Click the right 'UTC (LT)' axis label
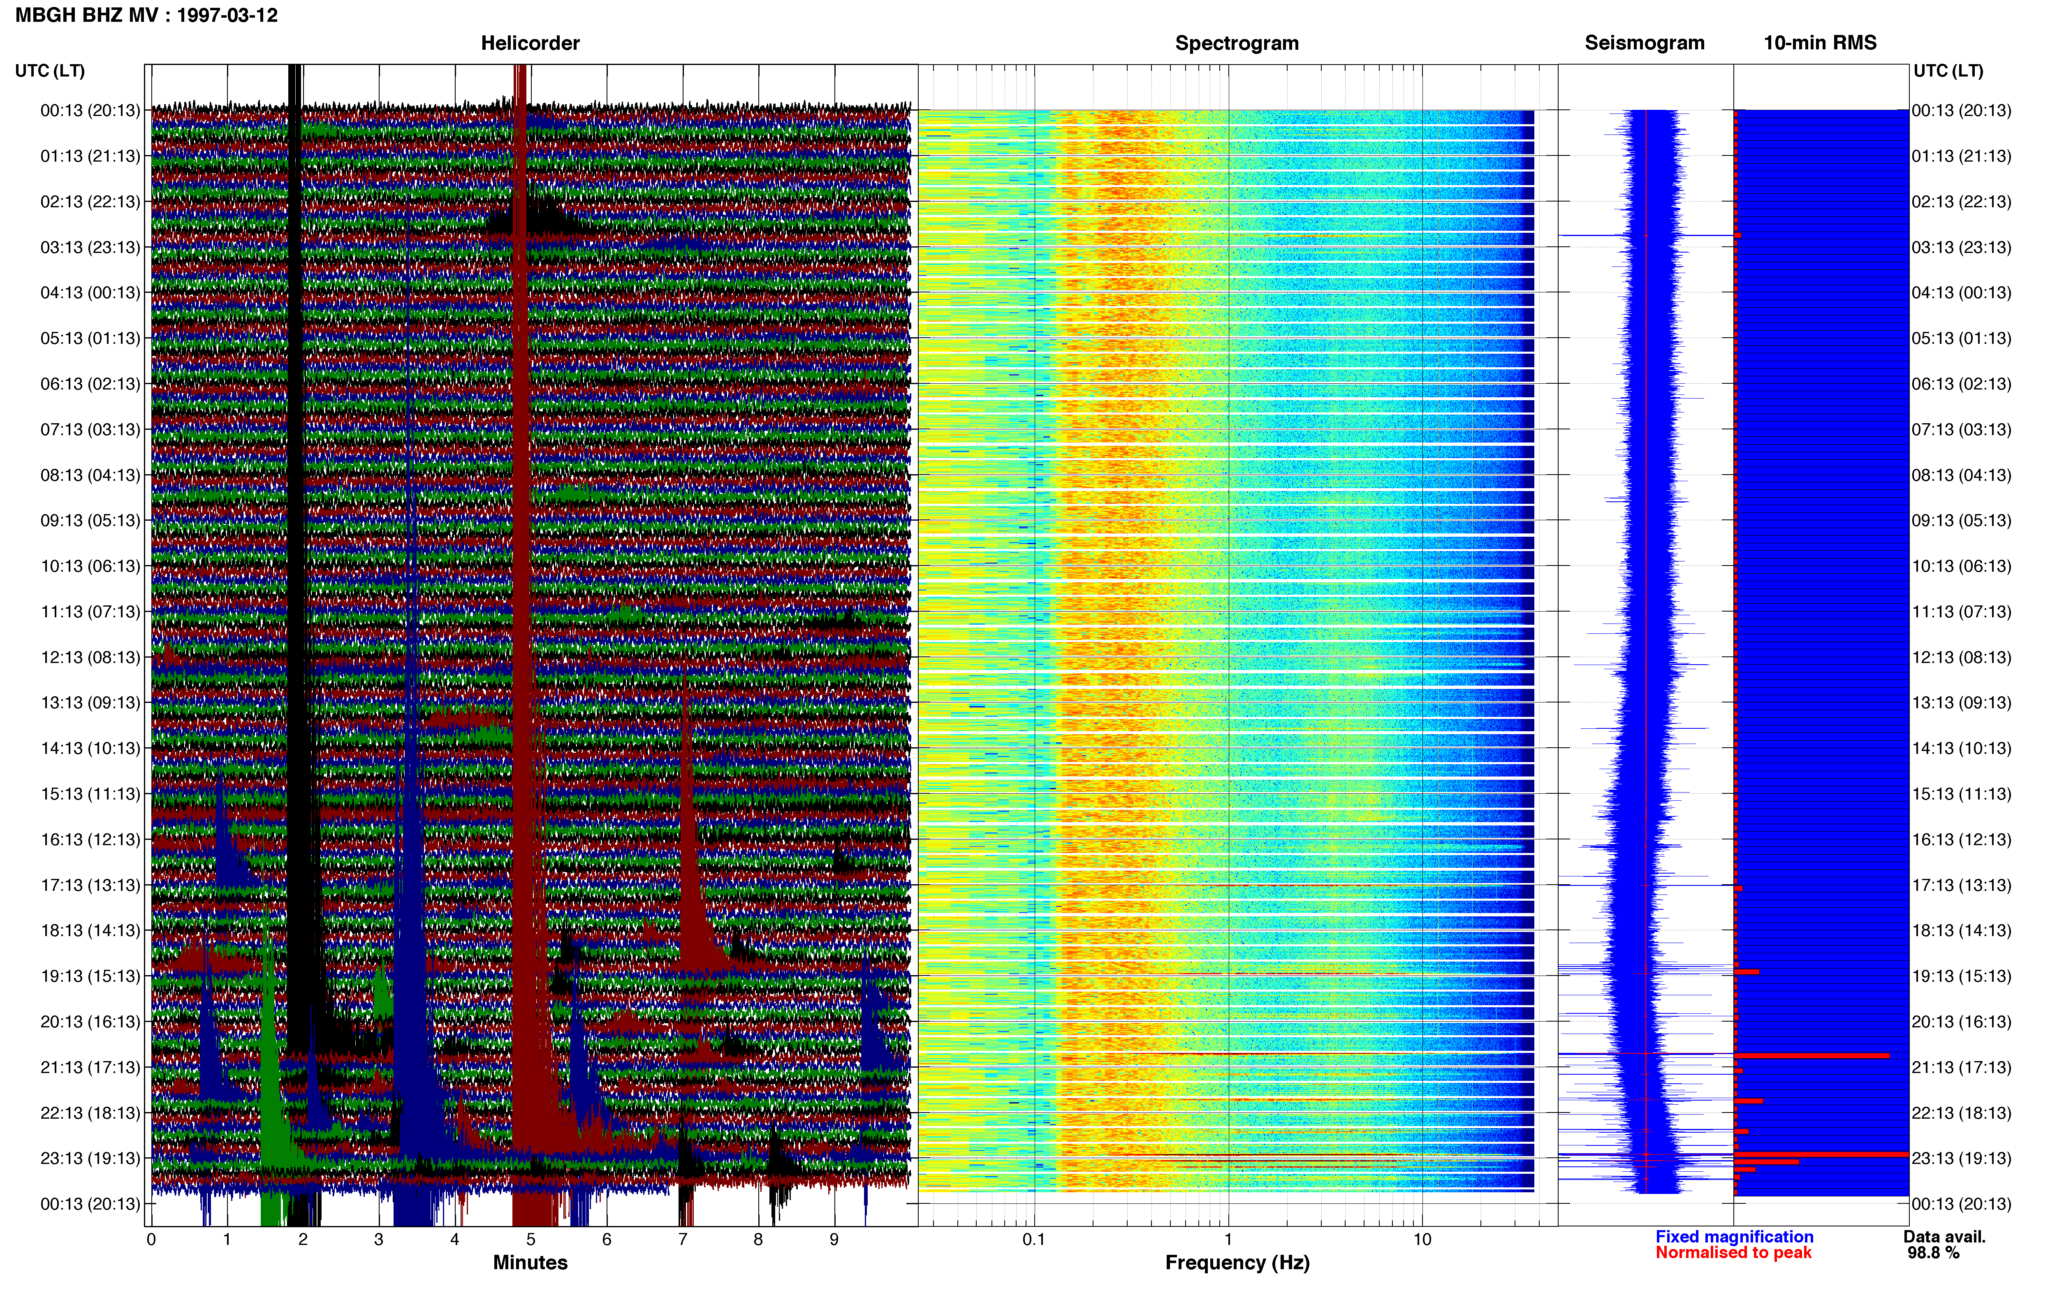 (x=1948, y=71)
